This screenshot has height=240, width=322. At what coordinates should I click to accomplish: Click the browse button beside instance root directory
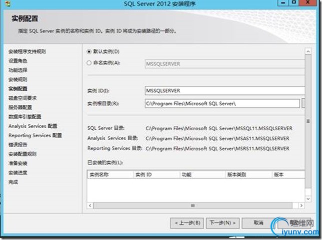coord(303,103)
